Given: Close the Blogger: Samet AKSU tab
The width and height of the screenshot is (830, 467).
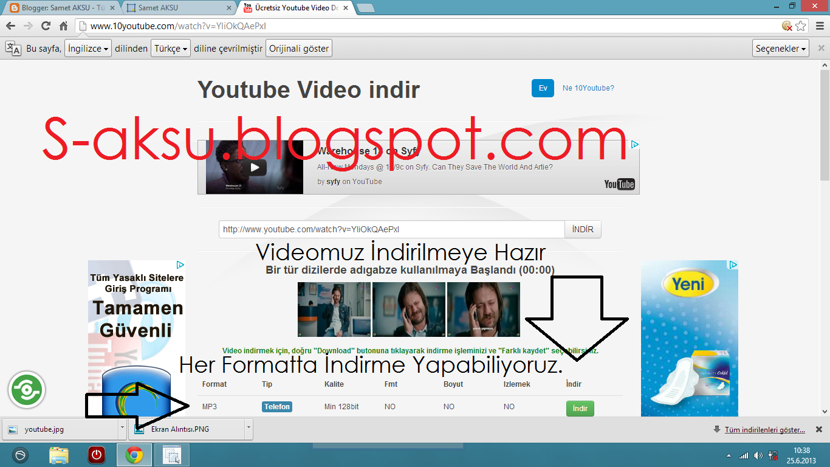Looking at the screenshot, I should [x=112, y=8].
